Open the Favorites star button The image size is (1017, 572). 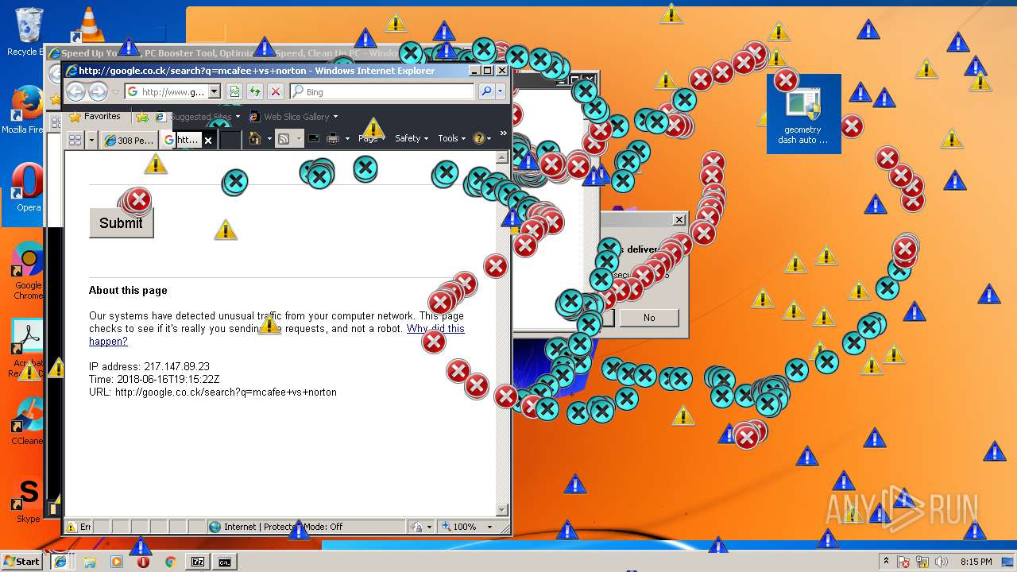click(x=95, y=117)
